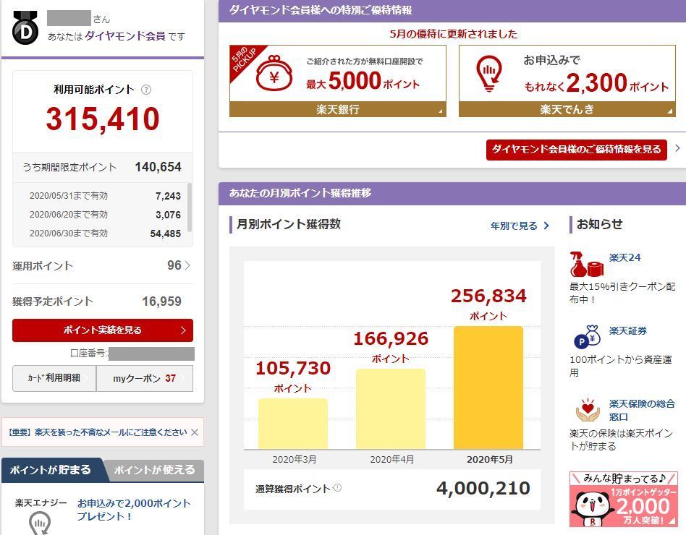Switch to ポイントが使える tab
The image size is (686, 535).
154,470
